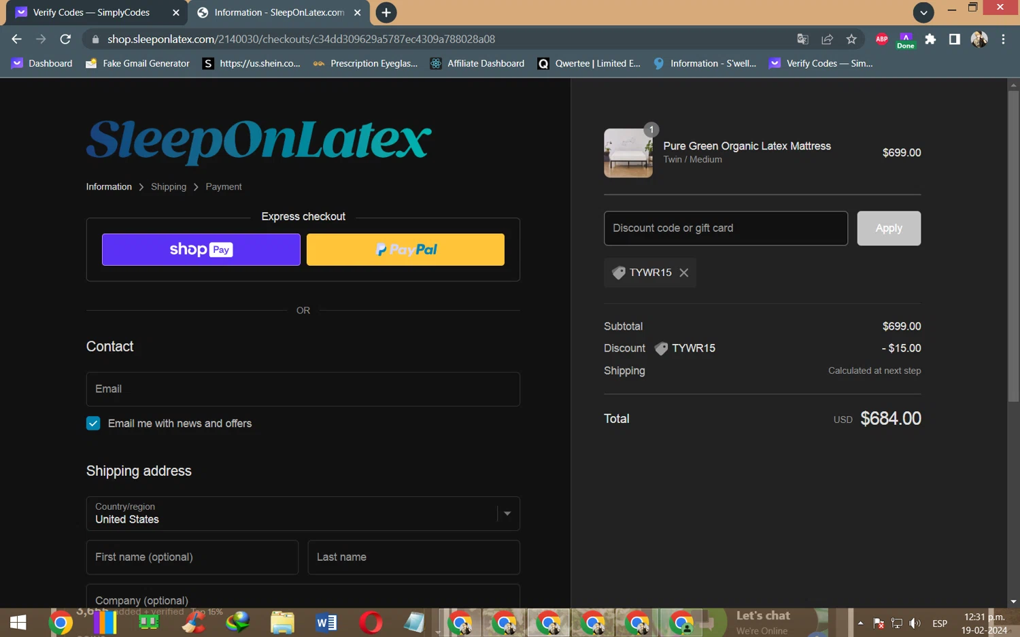Screen dimensions: 1020x637
Task: Click the address bar URL
Action: 301,39
